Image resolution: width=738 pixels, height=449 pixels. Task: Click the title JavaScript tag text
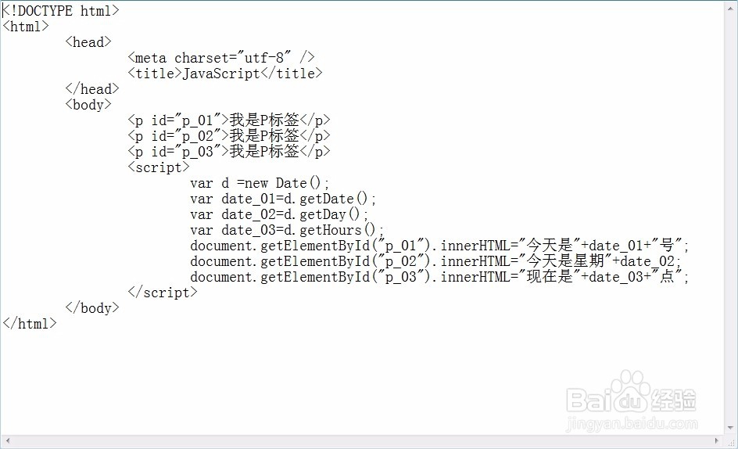(225, 73)
